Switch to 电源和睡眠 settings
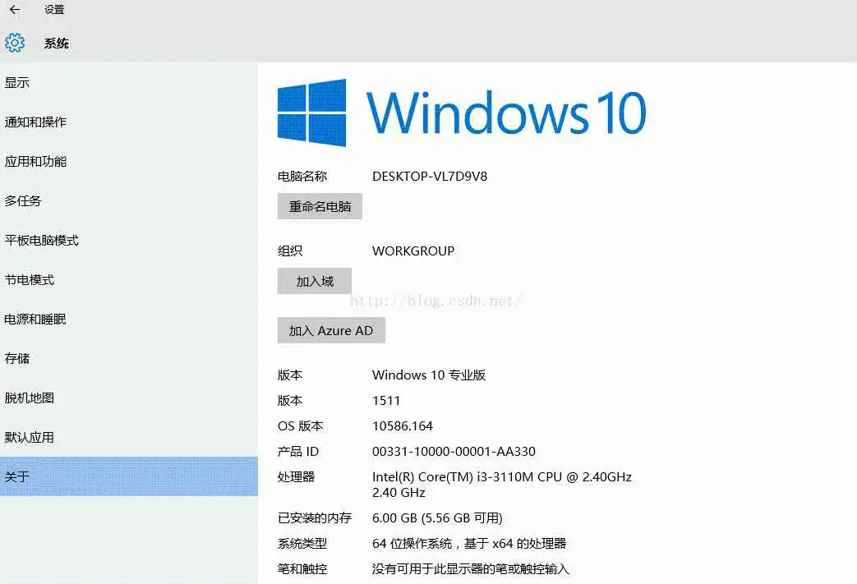Screen dimensions: 857x584 (x=35, y=319)
